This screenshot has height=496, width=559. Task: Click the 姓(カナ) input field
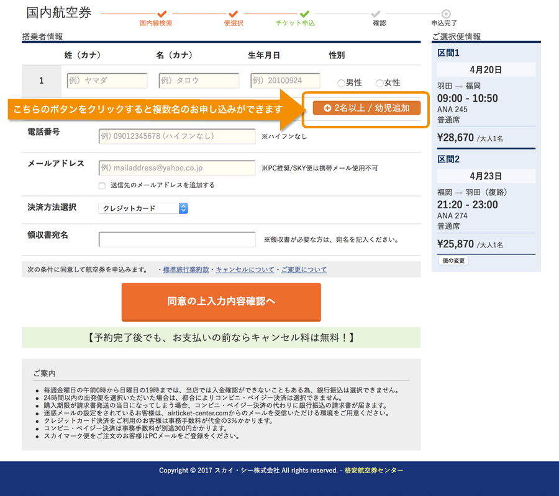[x=107, y=81]
